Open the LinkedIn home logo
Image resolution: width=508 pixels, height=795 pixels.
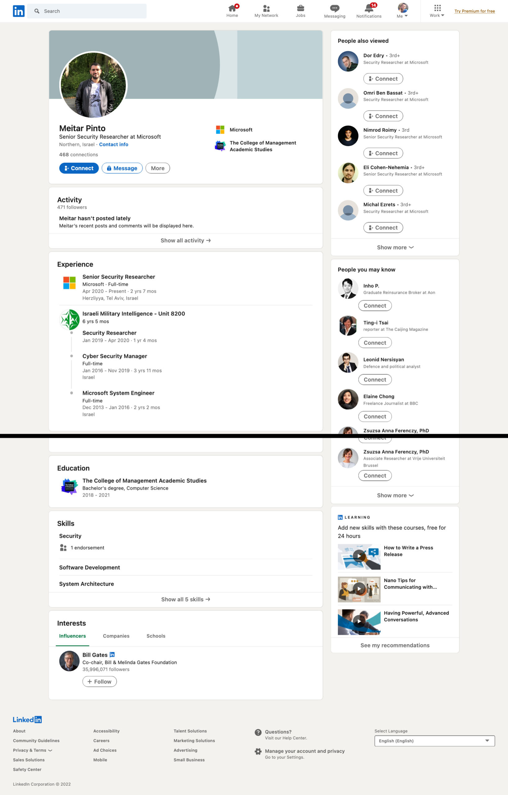click(19, 11)
